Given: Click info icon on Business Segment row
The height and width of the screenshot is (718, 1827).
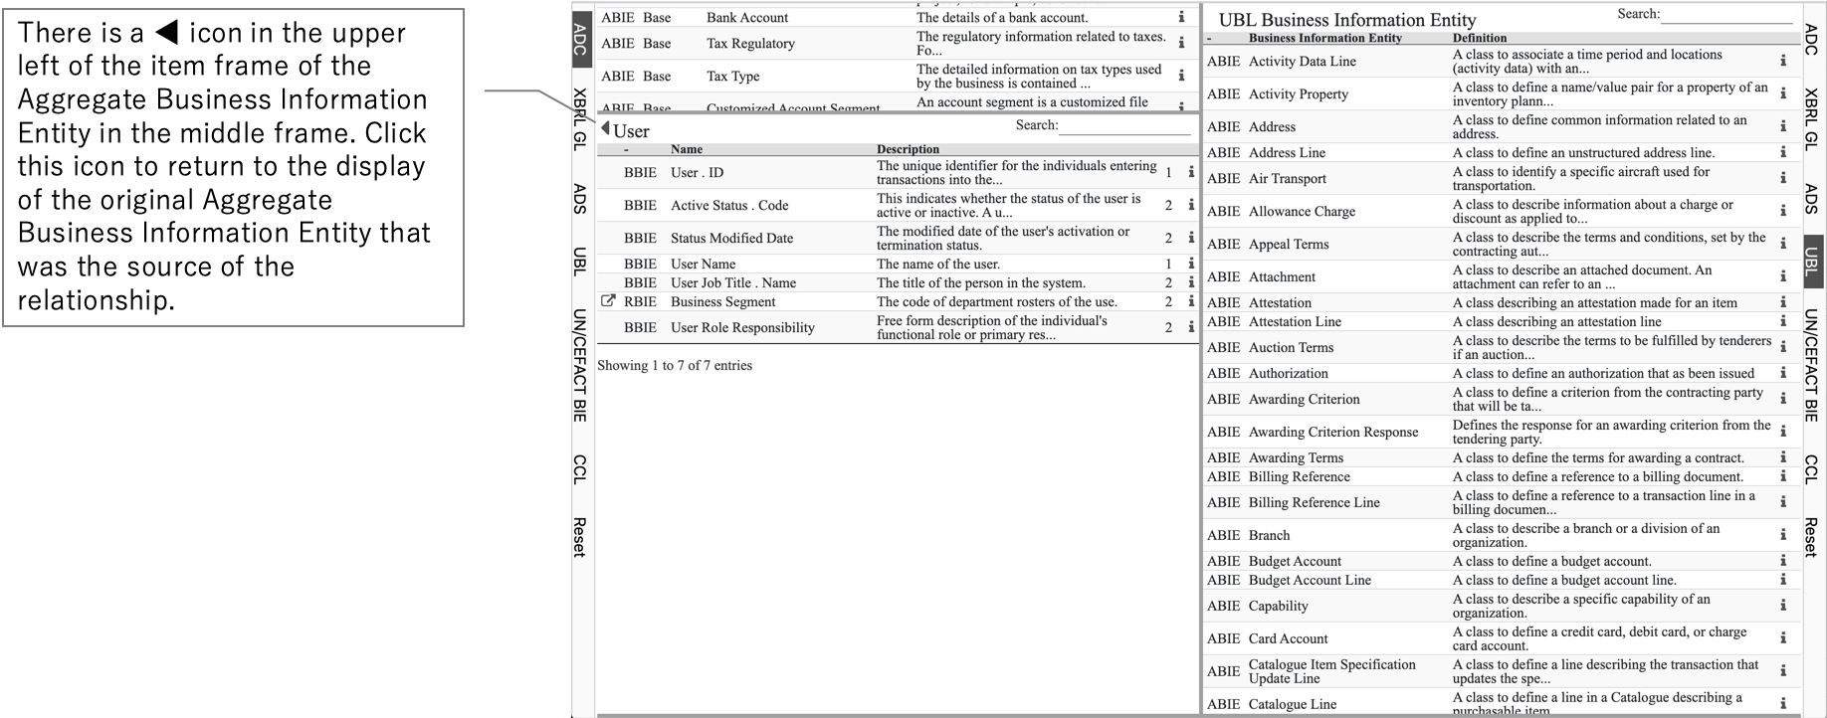Looking at the screenshot, I should click(x=1190, y=301).
